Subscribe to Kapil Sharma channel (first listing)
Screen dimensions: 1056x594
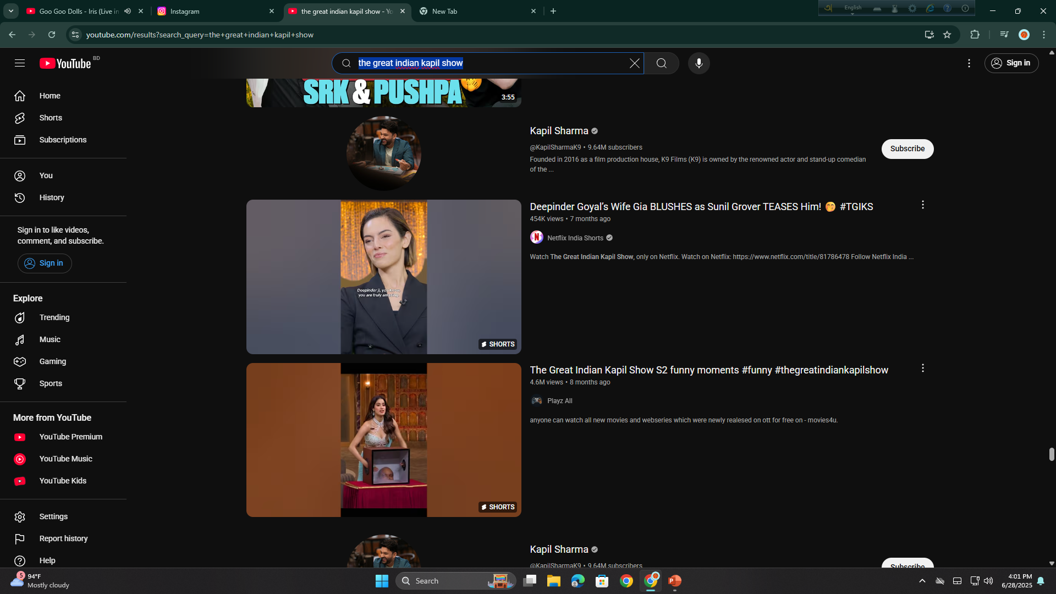click(907, 148)
